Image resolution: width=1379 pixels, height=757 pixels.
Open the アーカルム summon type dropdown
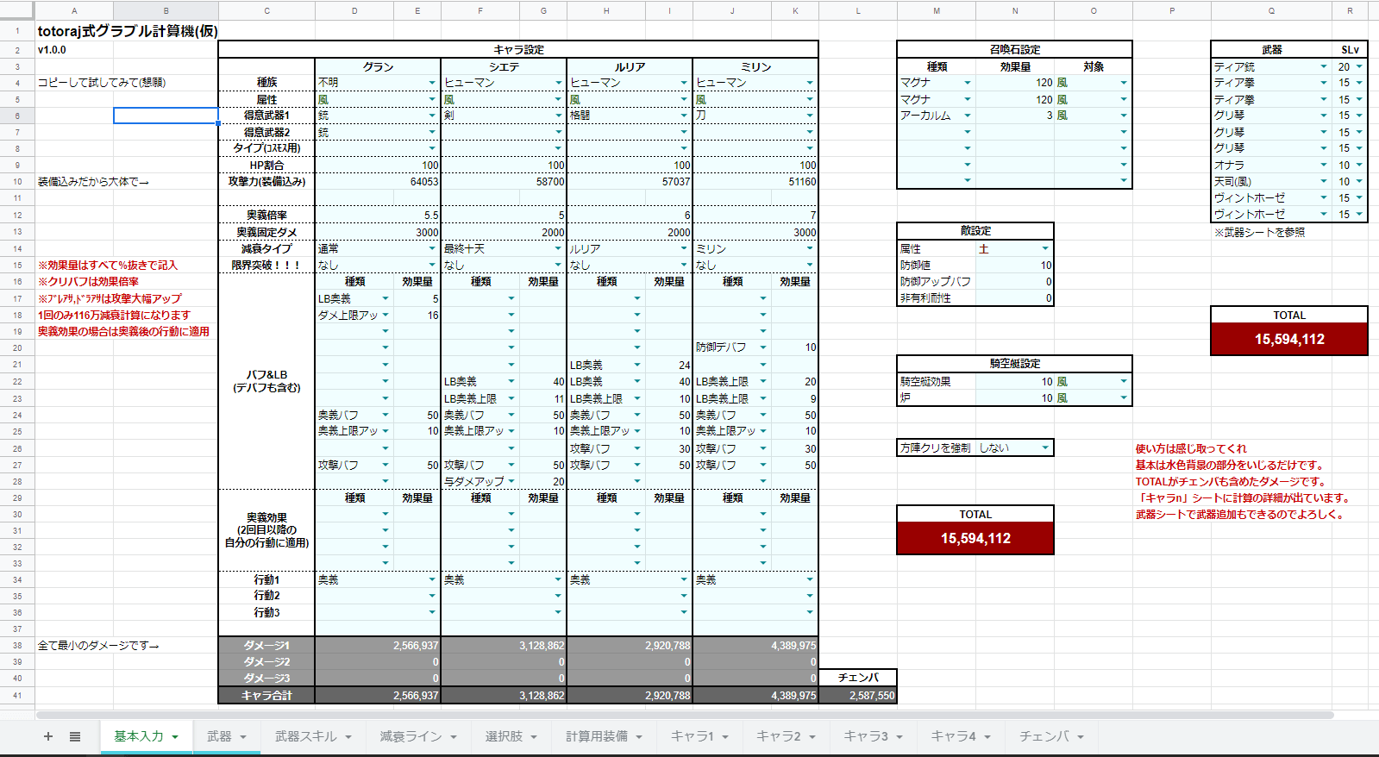click(x=968, y=116)
